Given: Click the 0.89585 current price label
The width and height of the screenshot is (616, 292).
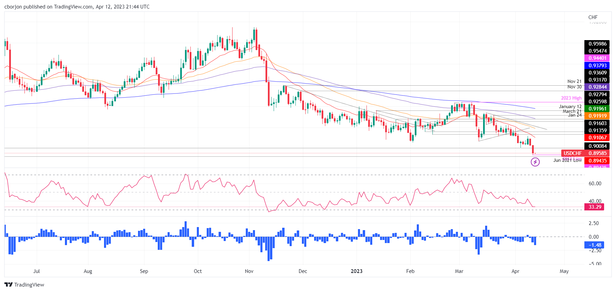Looking at the screenshot, I should tap(597, 153).
